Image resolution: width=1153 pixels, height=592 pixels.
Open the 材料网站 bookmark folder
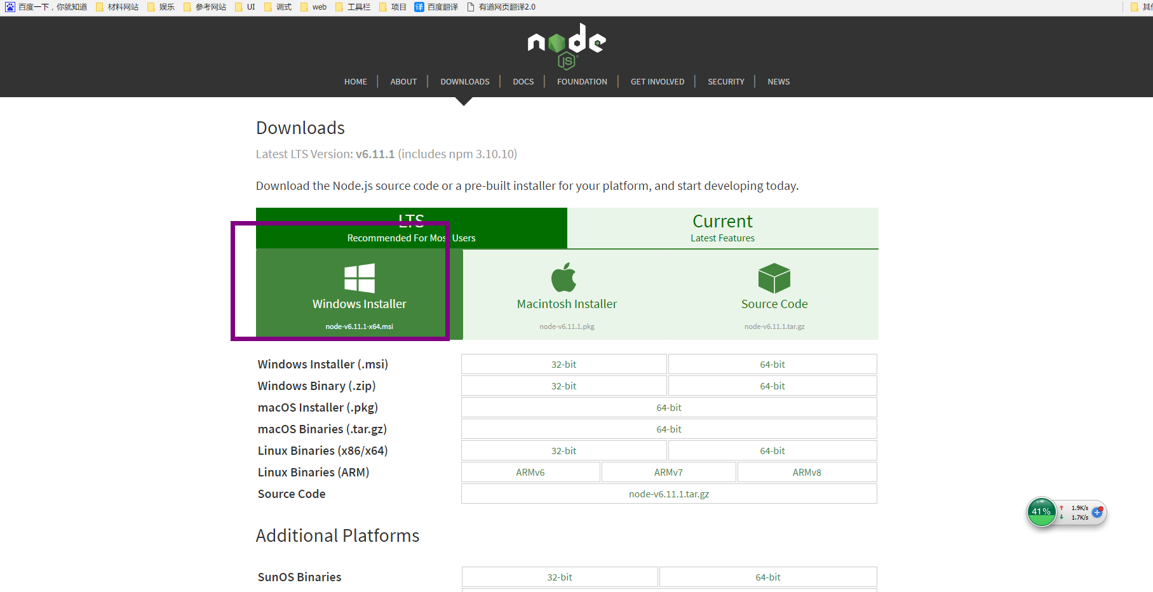[x=118, y=7]
